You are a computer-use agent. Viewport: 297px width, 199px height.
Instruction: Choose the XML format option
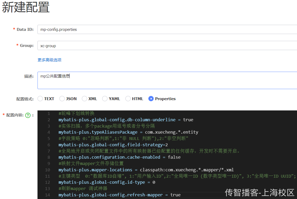[84, 99]
